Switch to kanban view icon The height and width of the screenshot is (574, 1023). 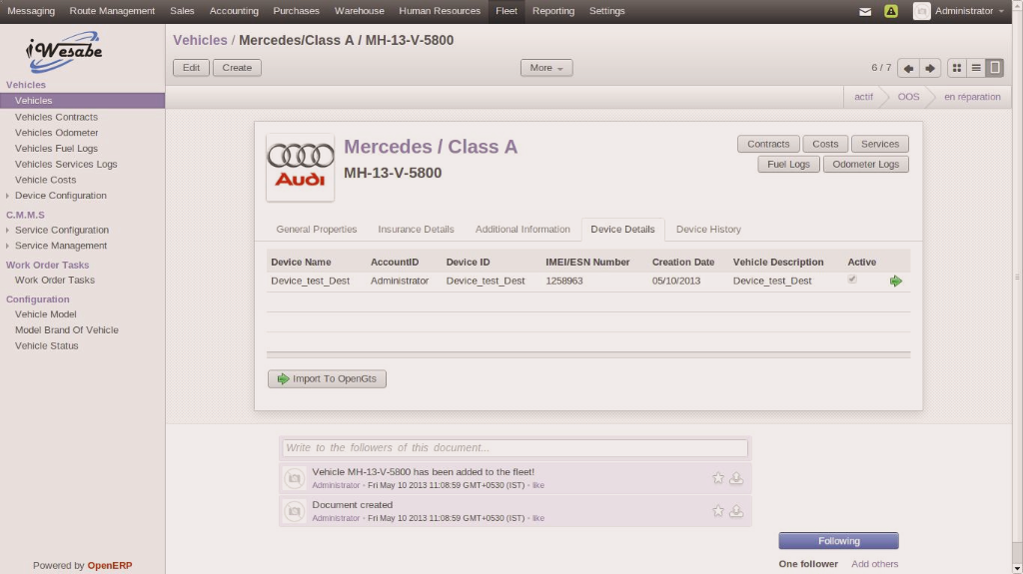(x=957, y=68)
